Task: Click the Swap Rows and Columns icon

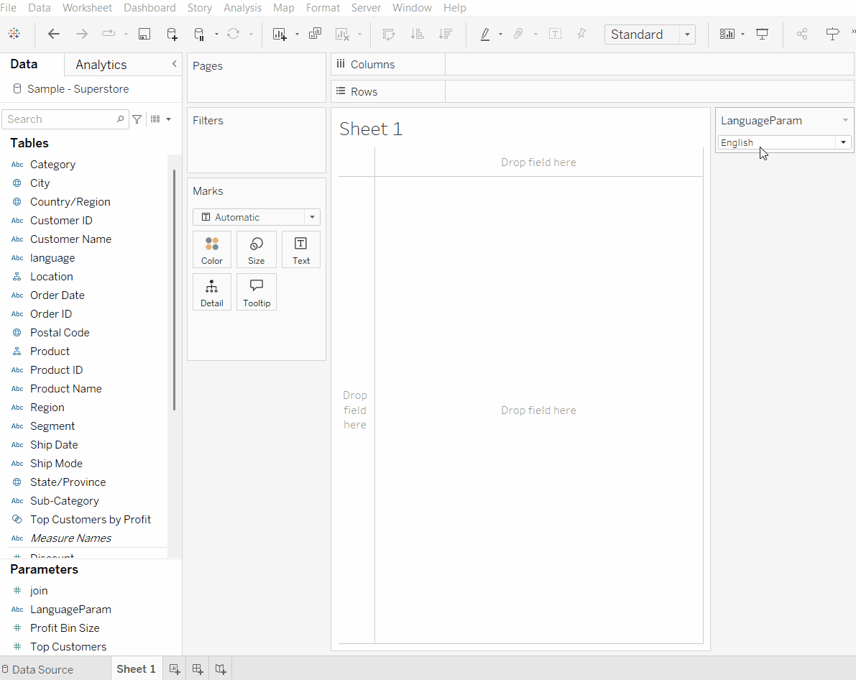Action: (389, 34)
